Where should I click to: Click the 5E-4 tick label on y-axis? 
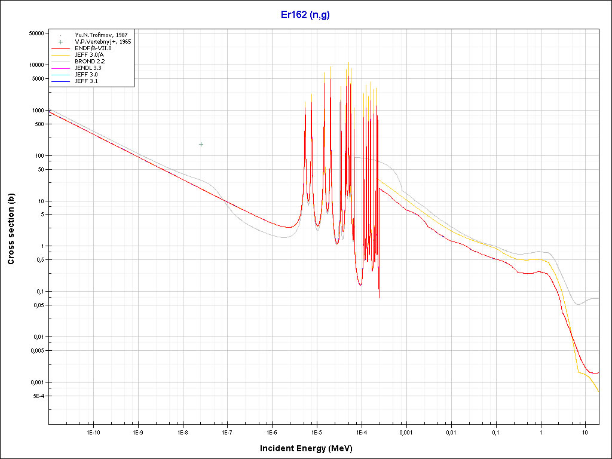click(x=38, y=396)
